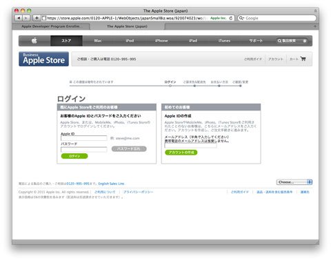Go forward with Safari's forward arrow
This screenshot has height=261, width=331.
click(26, 18)
